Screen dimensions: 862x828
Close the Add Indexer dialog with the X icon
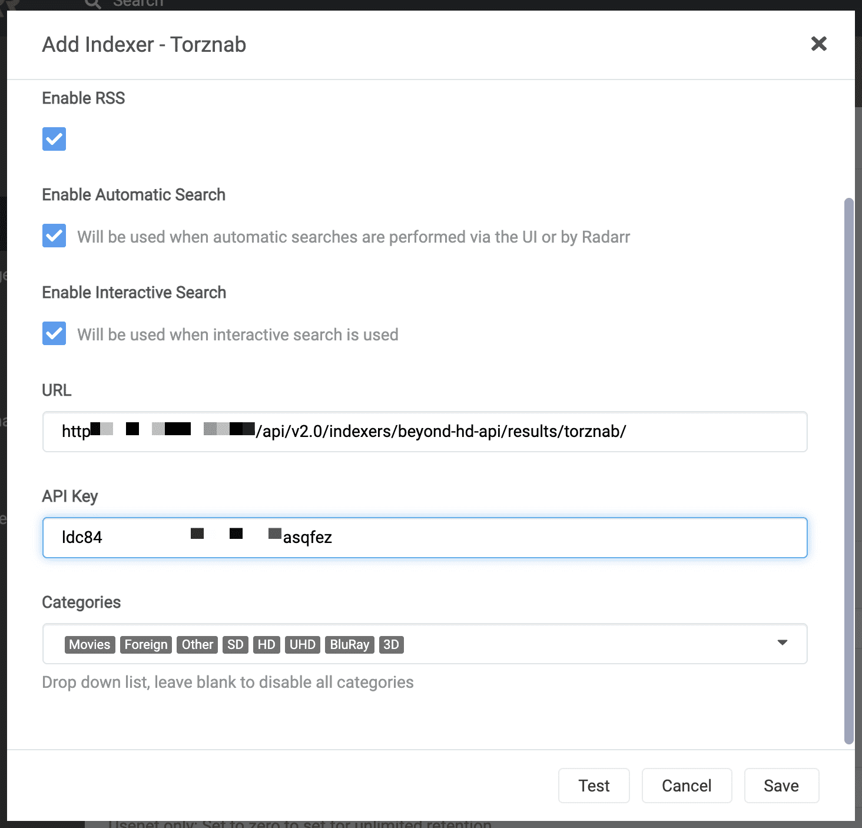pyautogui.click(x=818, y=44)
